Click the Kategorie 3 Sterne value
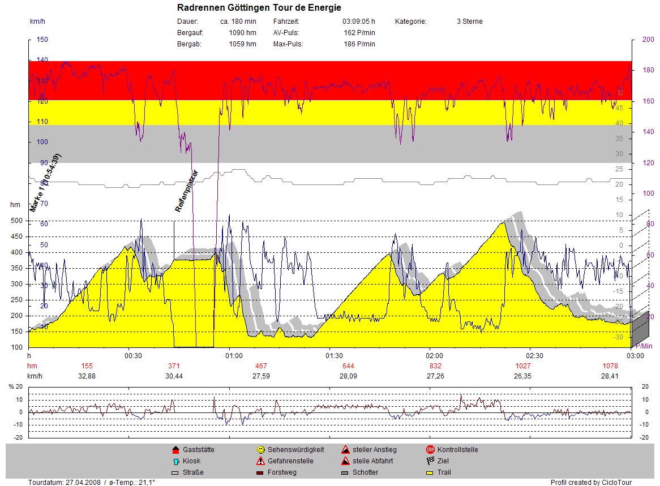660x486 pixels. pos(469,21)
